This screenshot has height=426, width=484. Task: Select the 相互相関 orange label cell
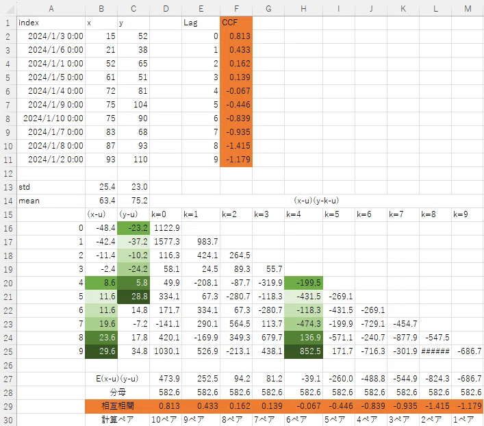coord(117,406)
